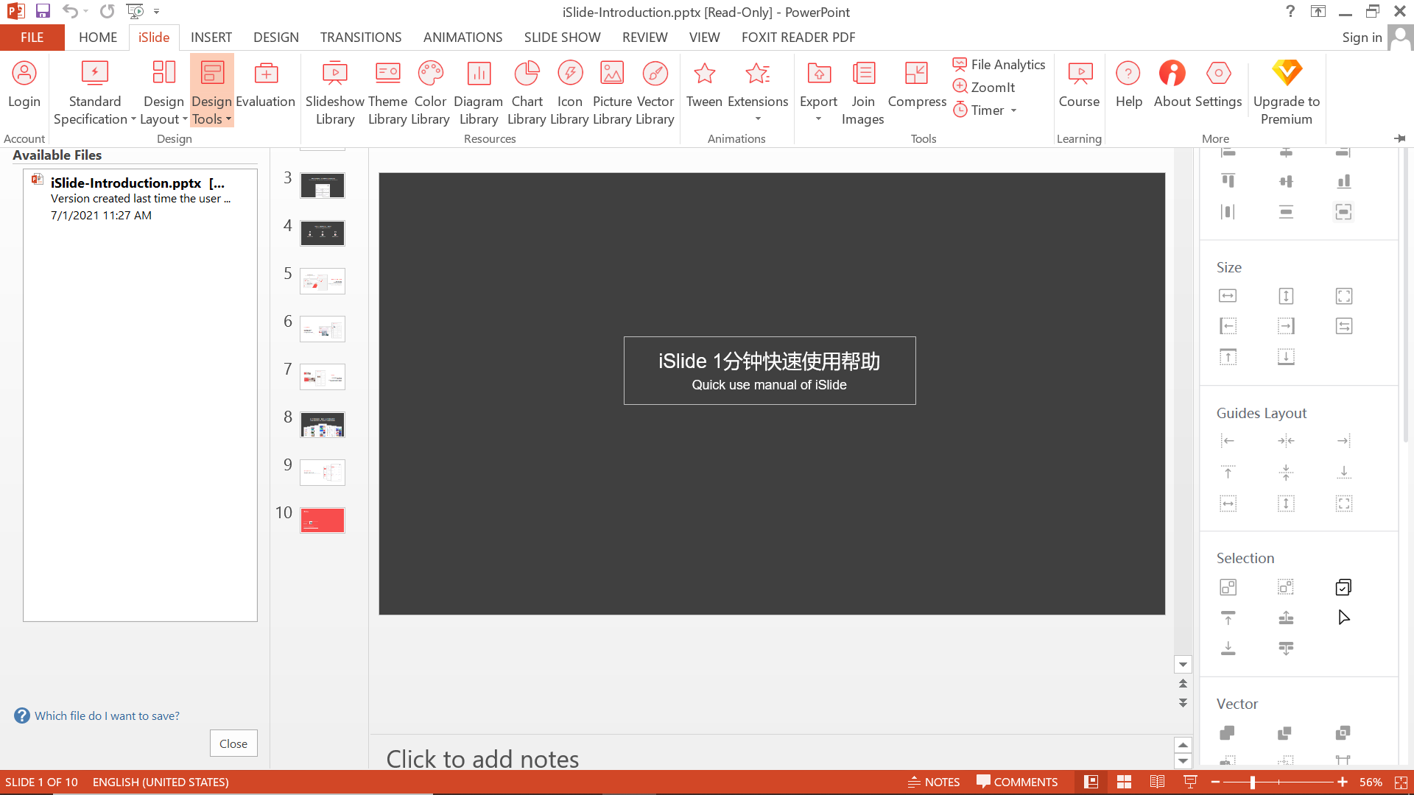Start Slide Show from status bar

click(1190, 782)
